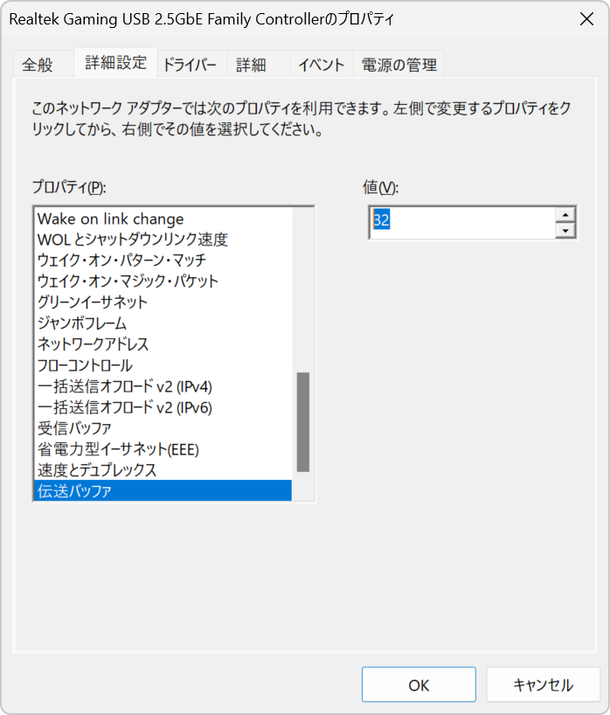Viewport: 610px width, 715px height.
Task: Increase value with spinner up arrow
Action: pyautogui.click(x=565, y=215)
